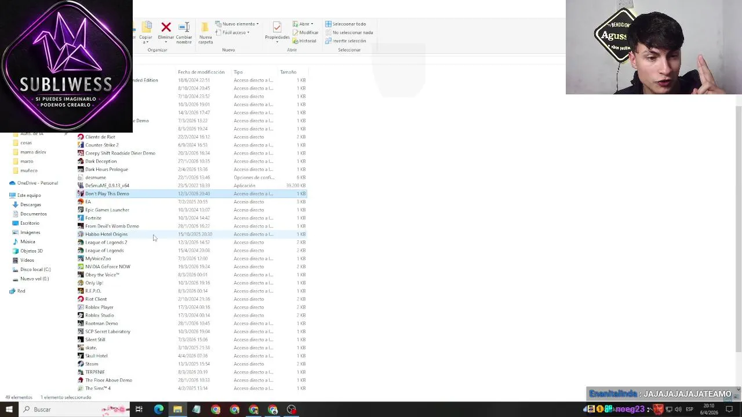Select the Steam shortcut icon
742x417 pixels.
tap(81, 364)
